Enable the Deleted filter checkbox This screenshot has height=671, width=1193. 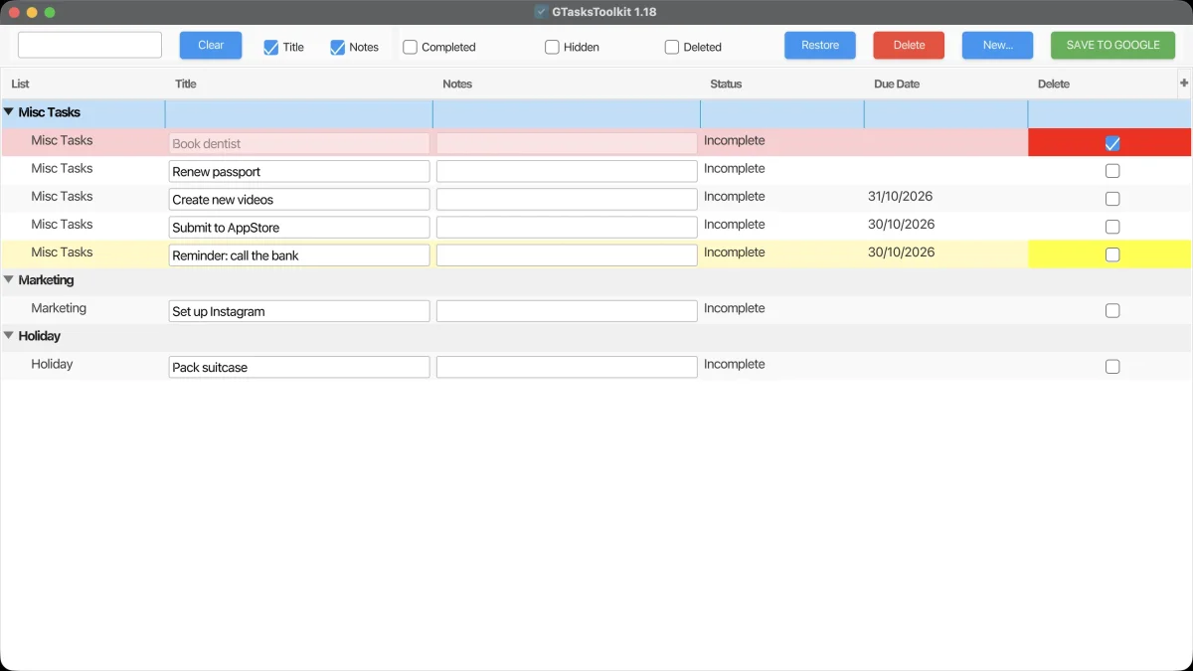coord(672,47)
